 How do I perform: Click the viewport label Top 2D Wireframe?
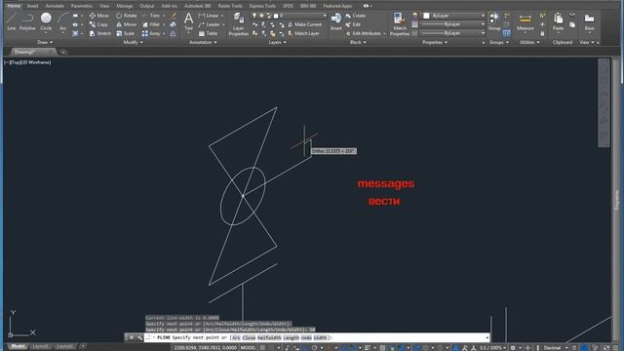pos(27,62)
